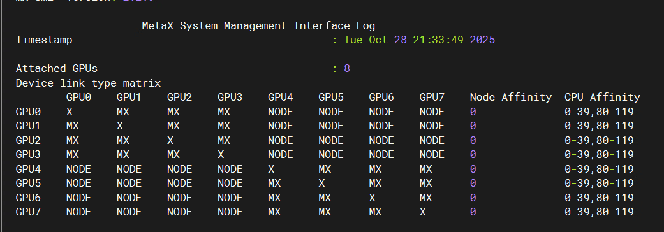Click the Attached GPUs count 8
Screen dimensions: 664x232
pyautogui.click(x=347, y=69)
